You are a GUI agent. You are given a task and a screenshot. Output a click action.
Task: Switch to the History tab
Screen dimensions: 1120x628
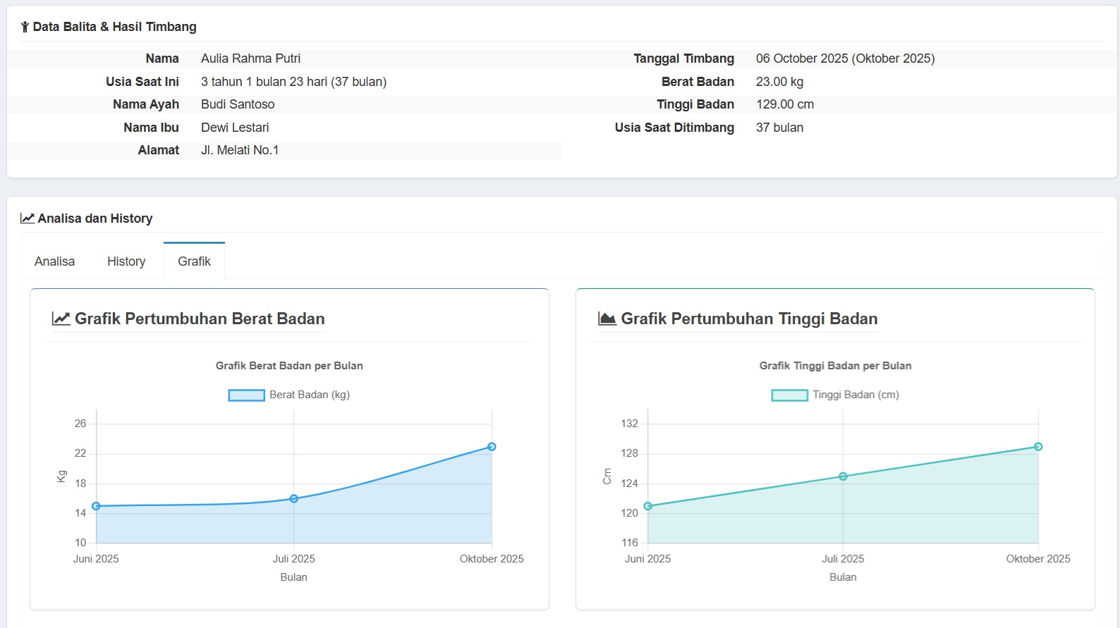click(x=126, y=261)
